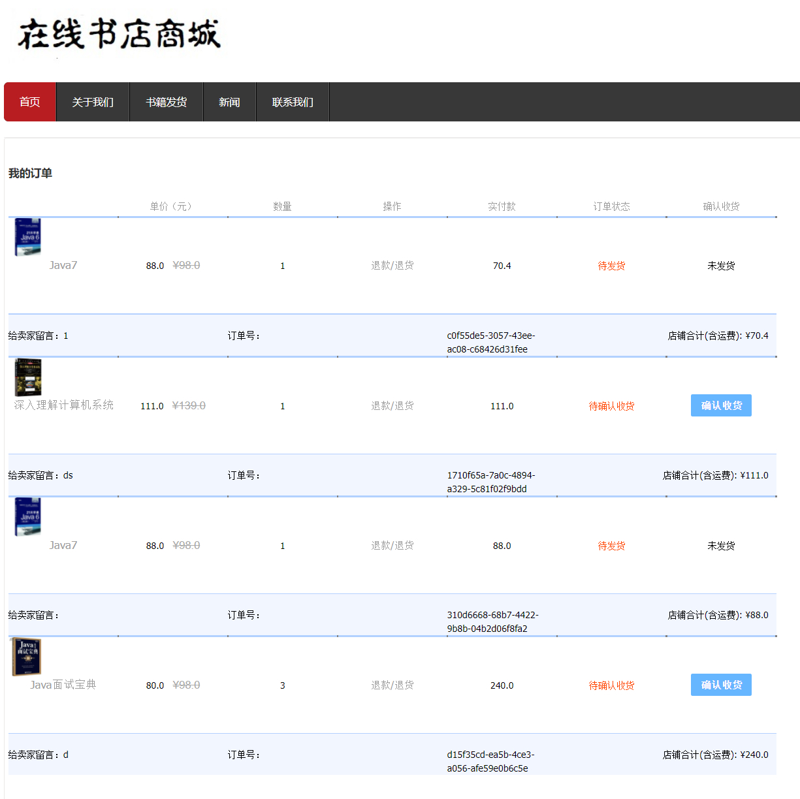Click 退款/退货 on the 深入理解计算机系统 row
The width and height of the screenshot is (800, 799).
coord(391,405)
